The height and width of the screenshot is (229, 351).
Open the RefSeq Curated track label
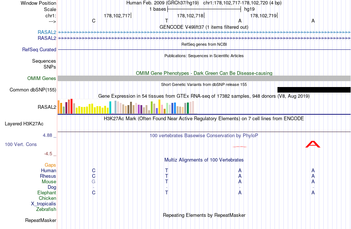pos(39,49)
